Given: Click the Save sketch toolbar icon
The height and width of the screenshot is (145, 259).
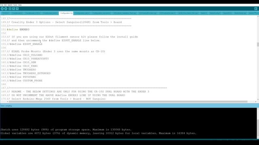Looking at the screenshot, I should 17,8.
